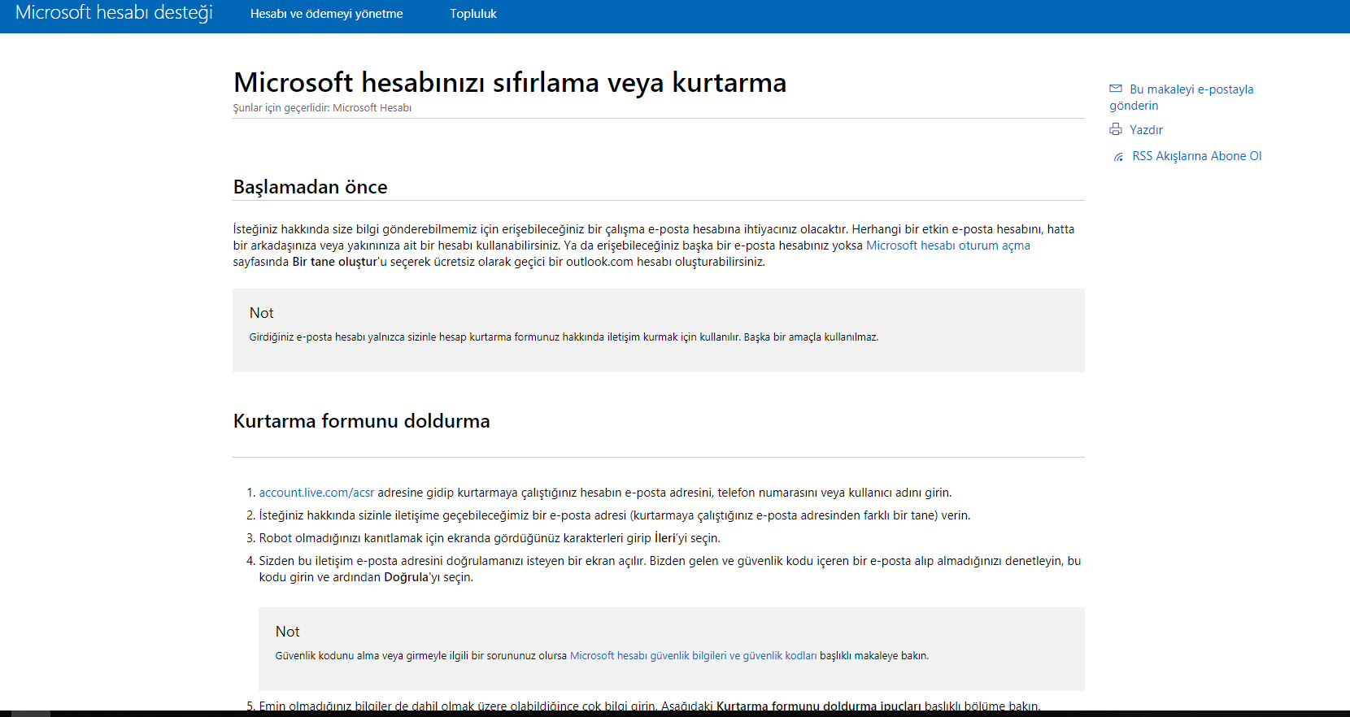Open Microsoft hesabı oturum açma link

(948, 246)
